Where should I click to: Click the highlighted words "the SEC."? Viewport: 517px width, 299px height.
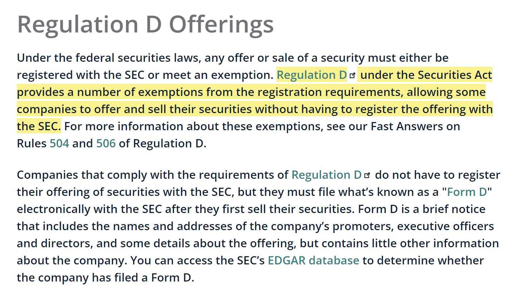tap(39, 126)
